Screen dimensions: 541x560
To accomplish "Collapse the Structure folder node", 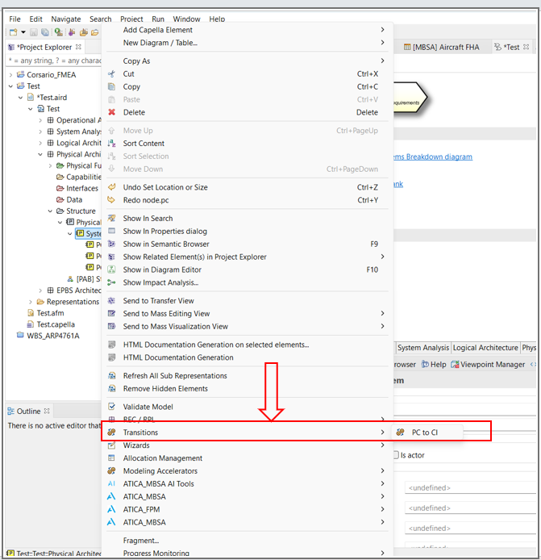I will click(x=50, y=211).
